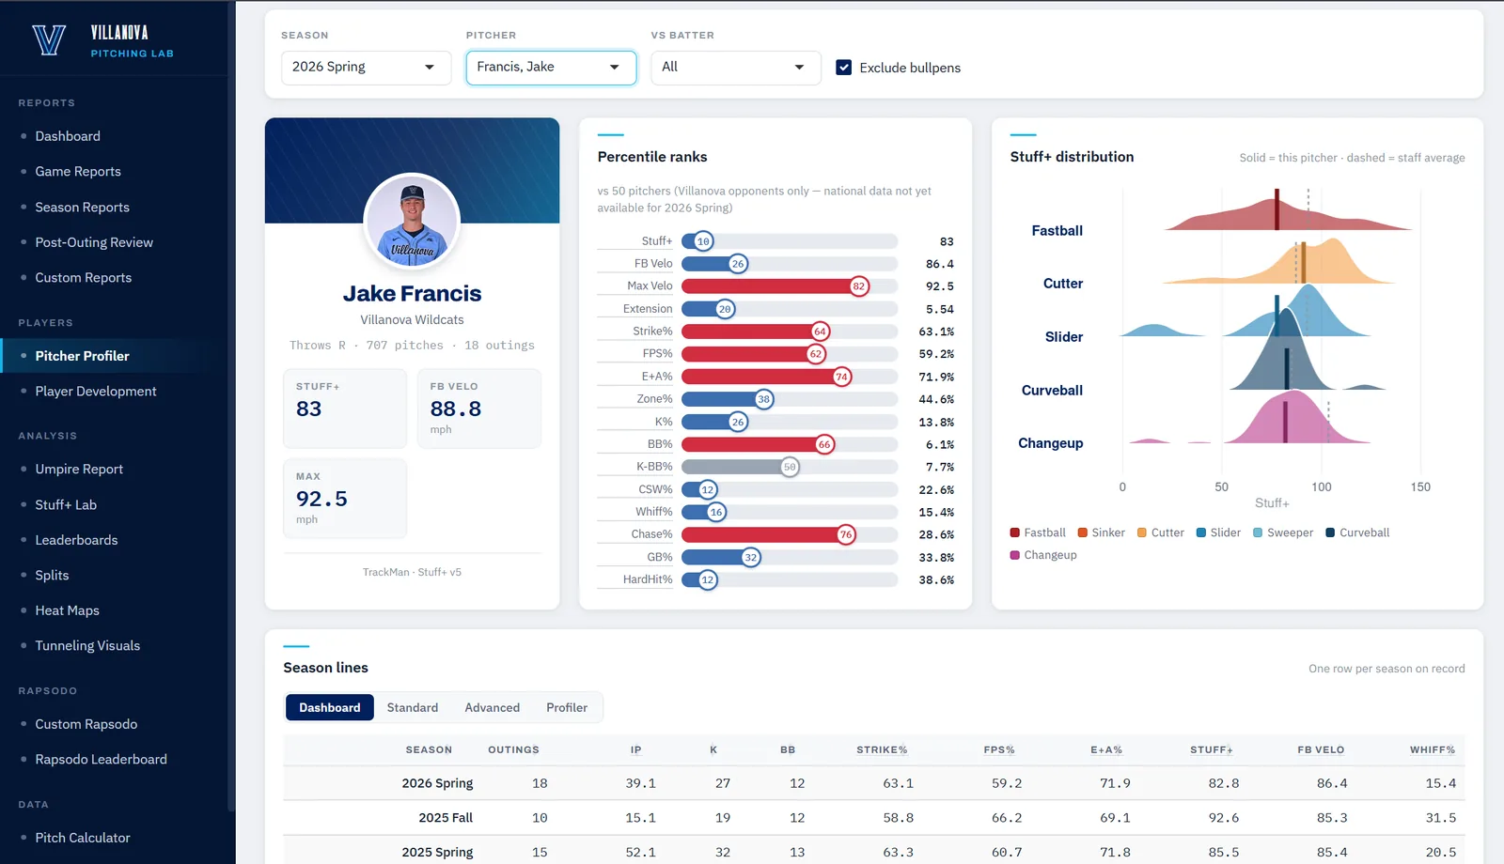The width and height of the screenshot is (1504, 864).
Task: Toggle the Exclude bullpens checkbox
Action: click(844, 68)
